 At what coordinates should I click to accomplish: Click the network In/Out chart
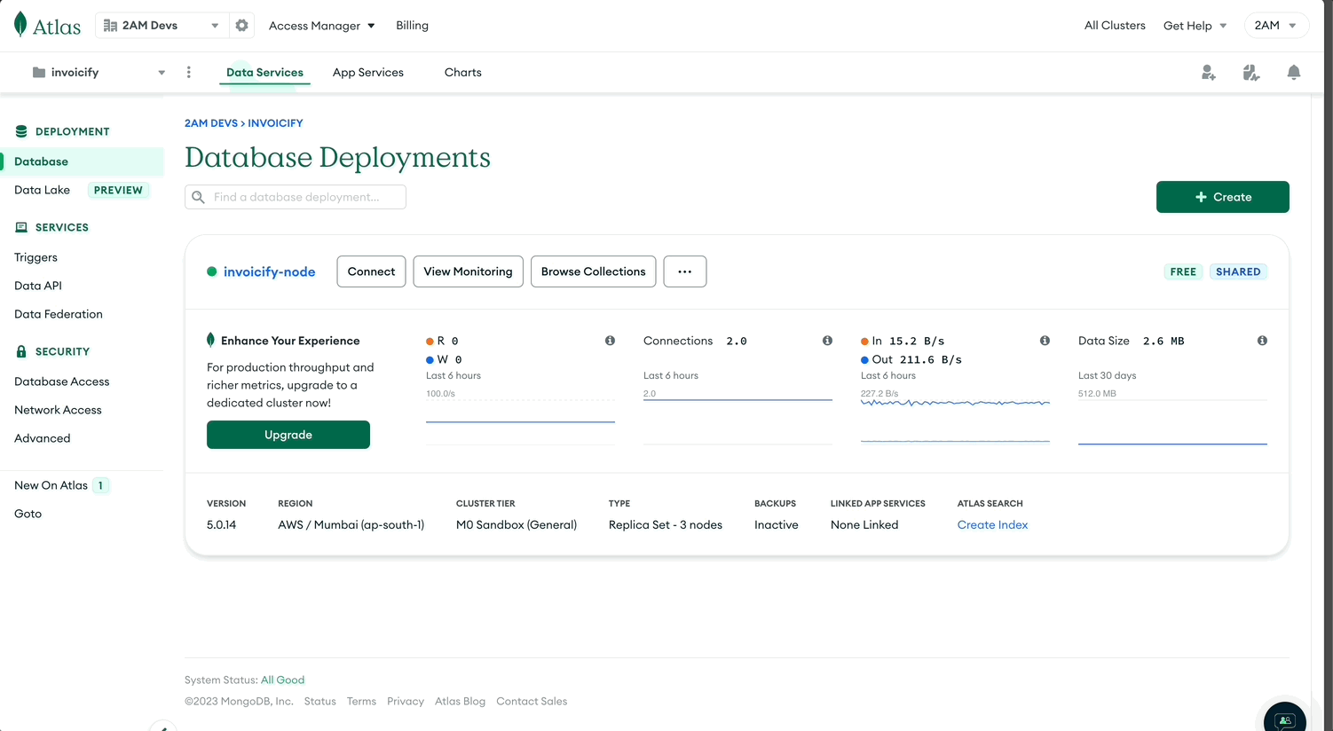coord(955,421)
